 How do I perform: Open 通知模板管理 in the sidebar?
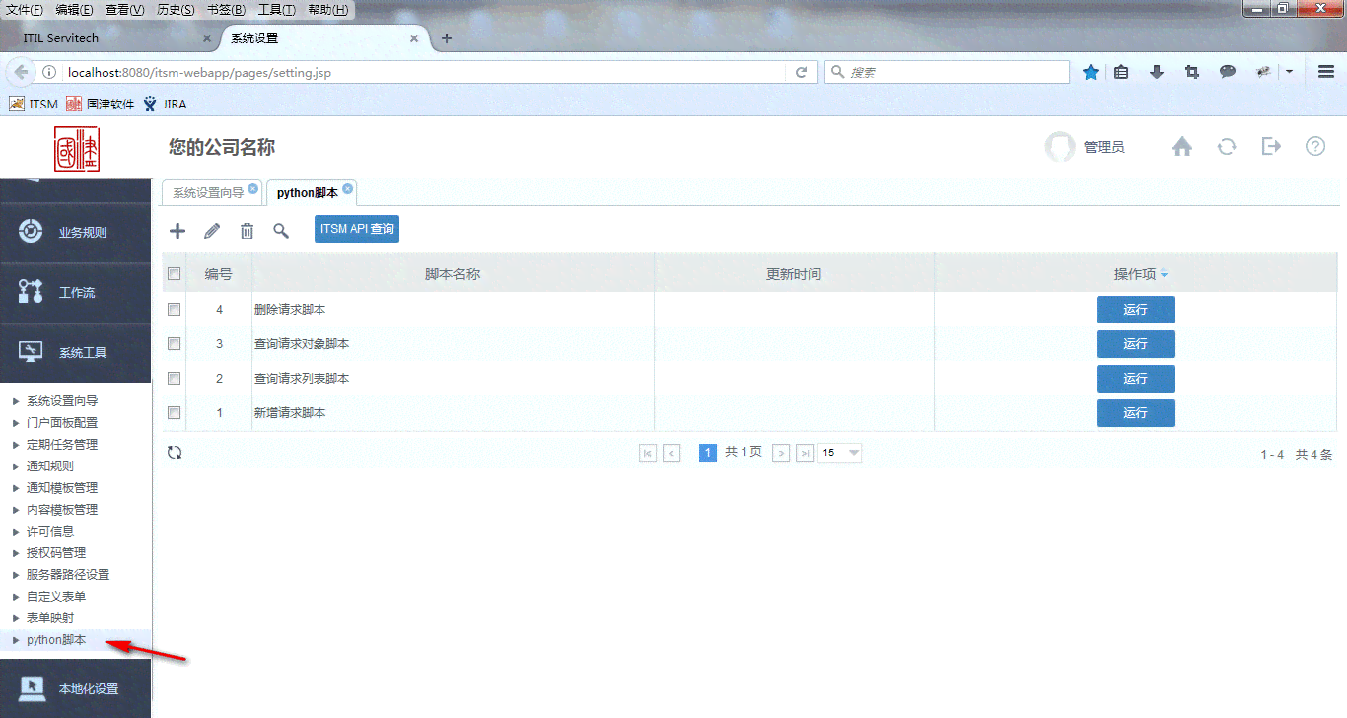click(x=61, y=488)
